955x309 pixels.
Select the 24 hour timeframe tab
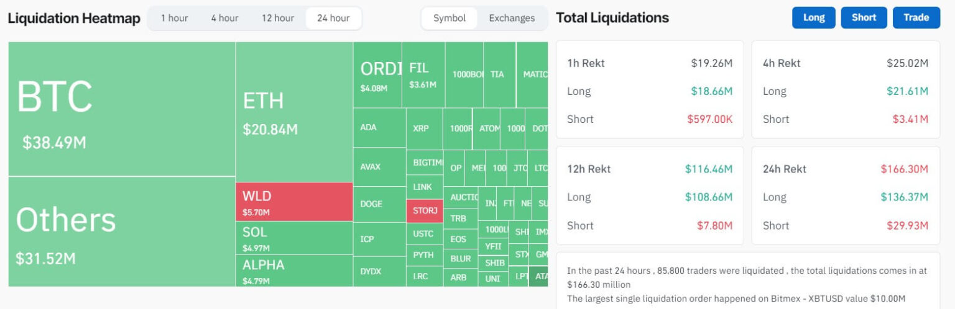333,18
